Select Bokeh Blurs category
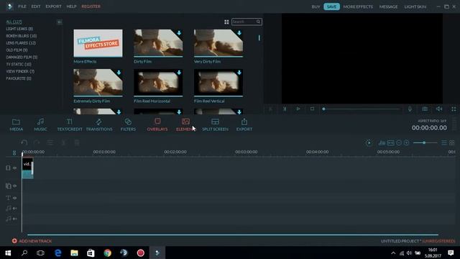 pos(21,36)
